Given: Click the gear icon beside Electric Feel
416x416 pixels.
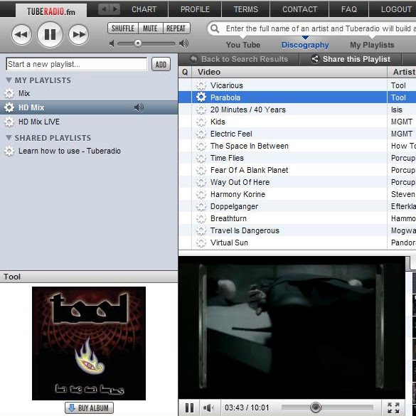Looking at the screenshot, I should [201, 134].
